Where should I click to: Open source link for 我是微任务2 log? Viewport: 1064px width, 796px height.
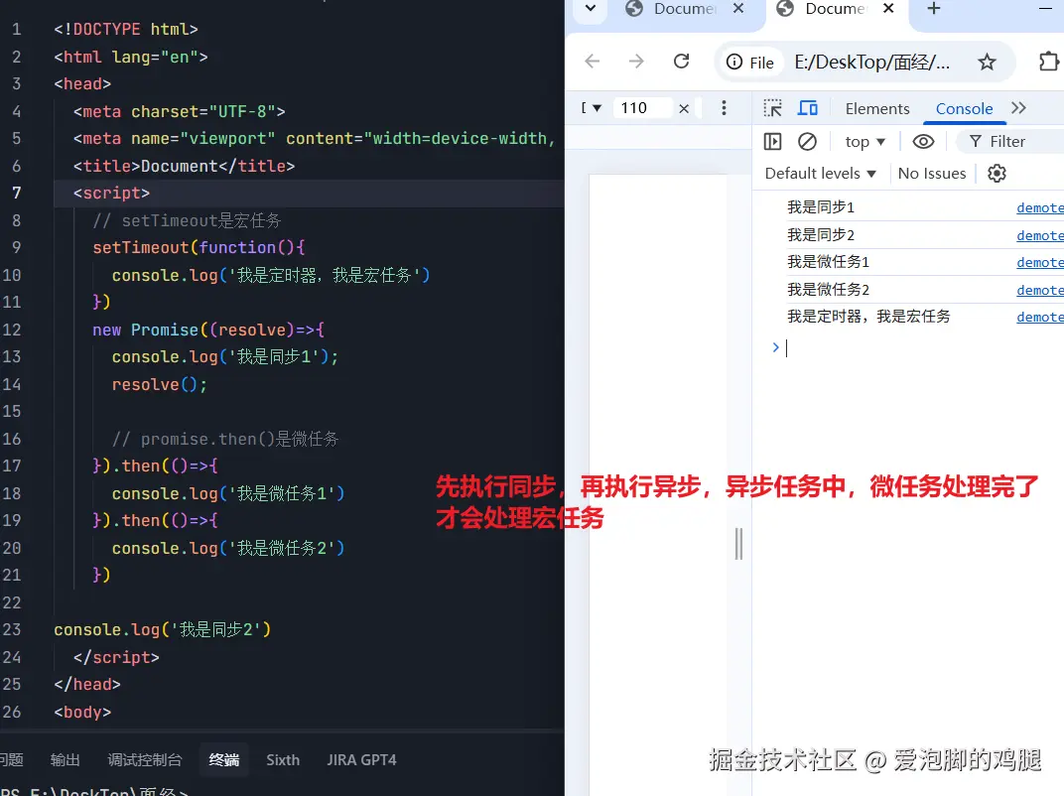(x=1039, y=290)
